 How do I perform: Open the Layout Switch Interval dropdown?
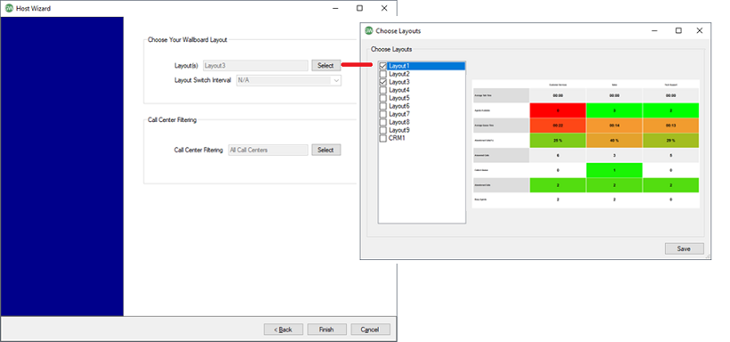[x=289, y=80]
